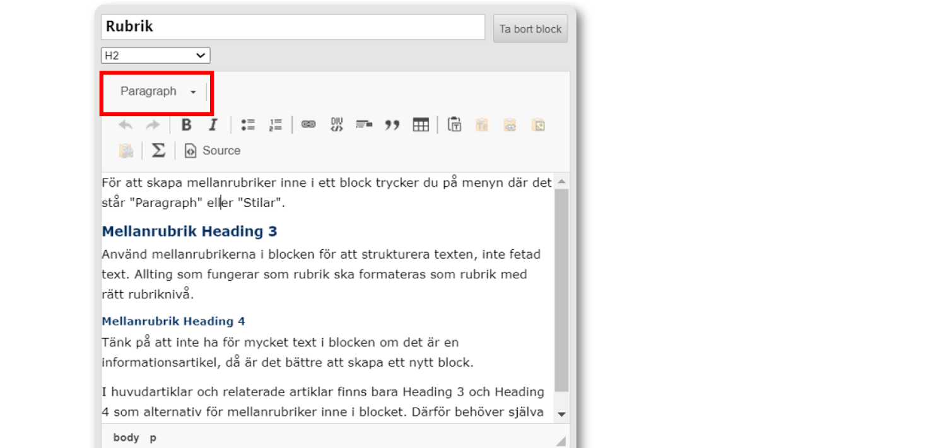Insert a table

(x=421, y=125)
